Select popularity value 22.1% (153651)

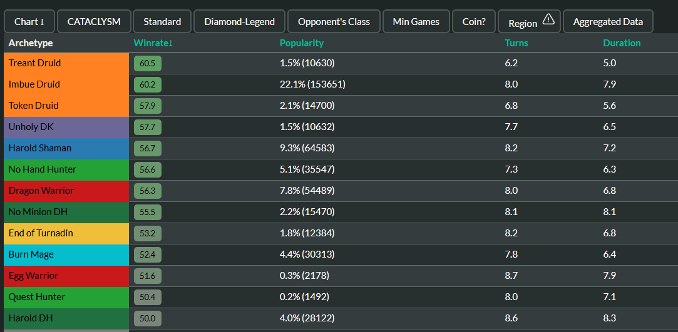click(312, 84)
